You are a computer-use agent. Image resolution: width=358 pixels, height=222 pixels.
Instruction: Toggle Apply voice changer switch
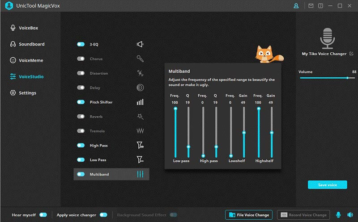pyautogui.click(x=103, y=215)
